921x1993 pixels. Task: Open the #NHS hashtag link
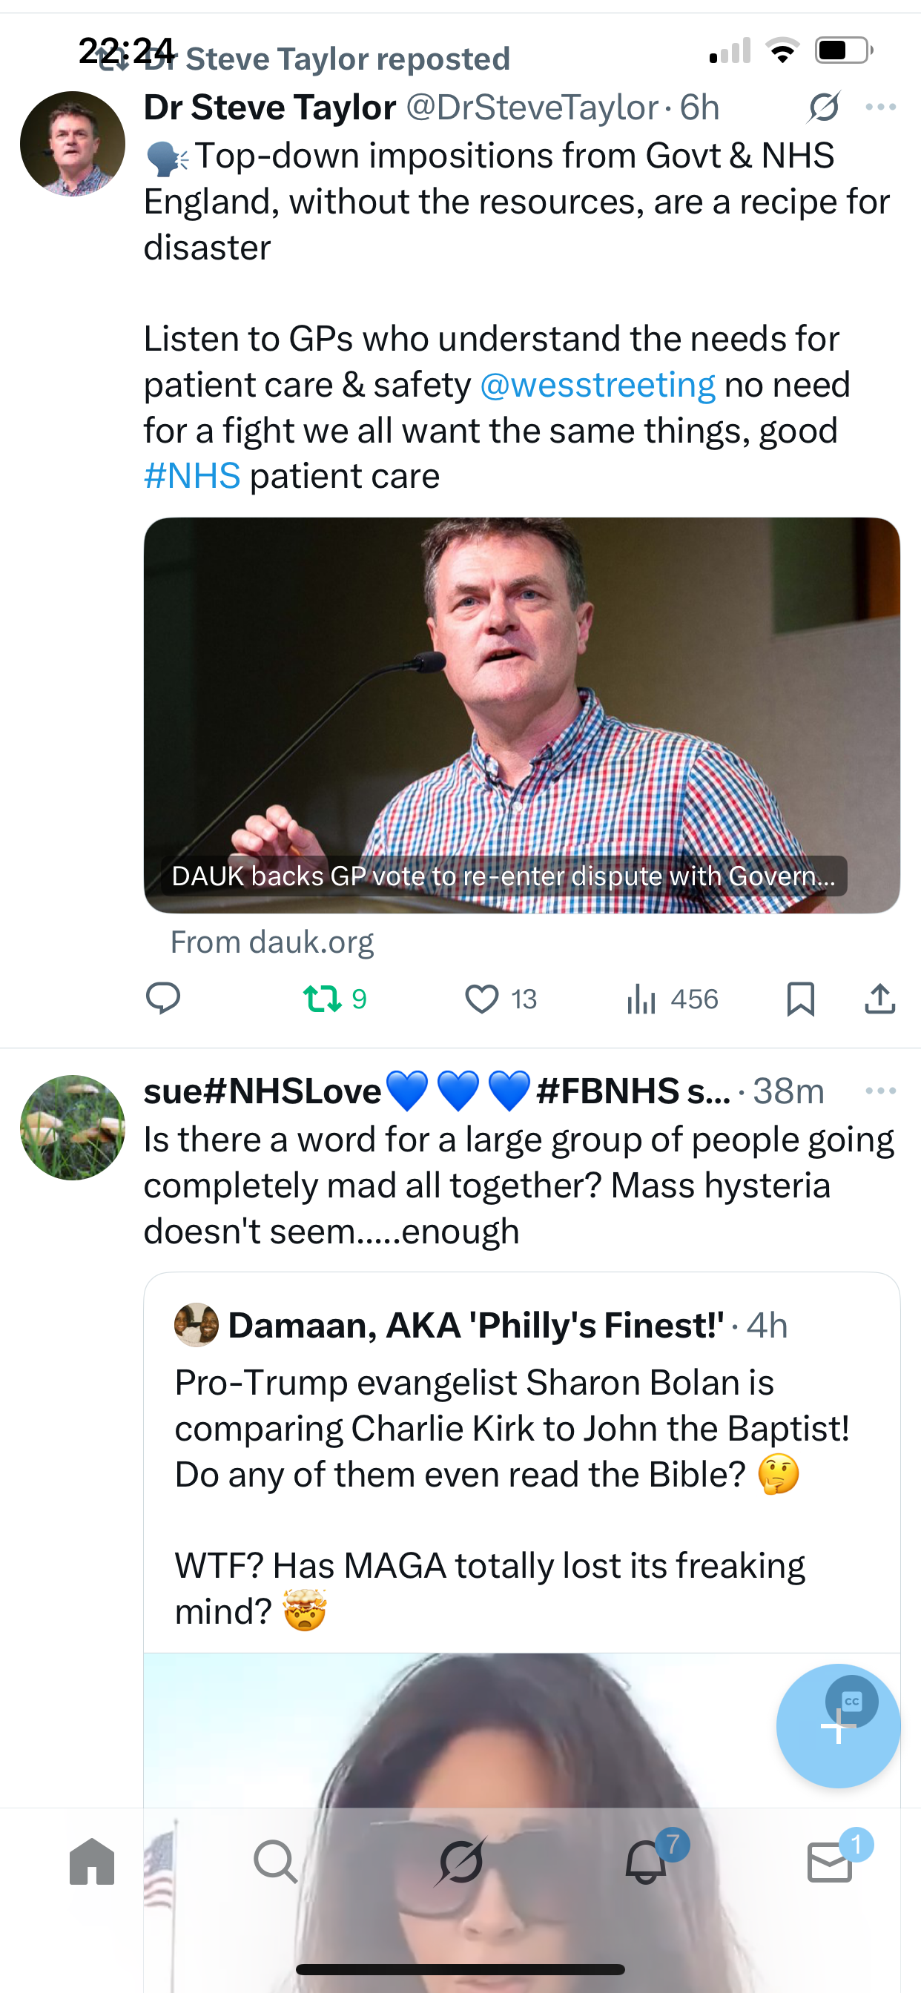[192, 476]
